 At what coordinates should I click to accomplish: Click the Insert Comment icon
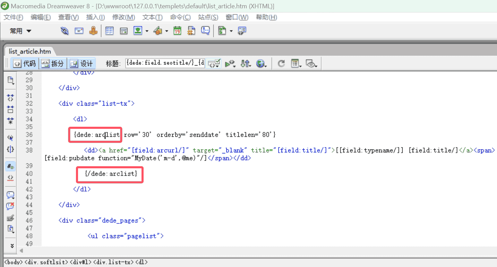tap(206, 31)
